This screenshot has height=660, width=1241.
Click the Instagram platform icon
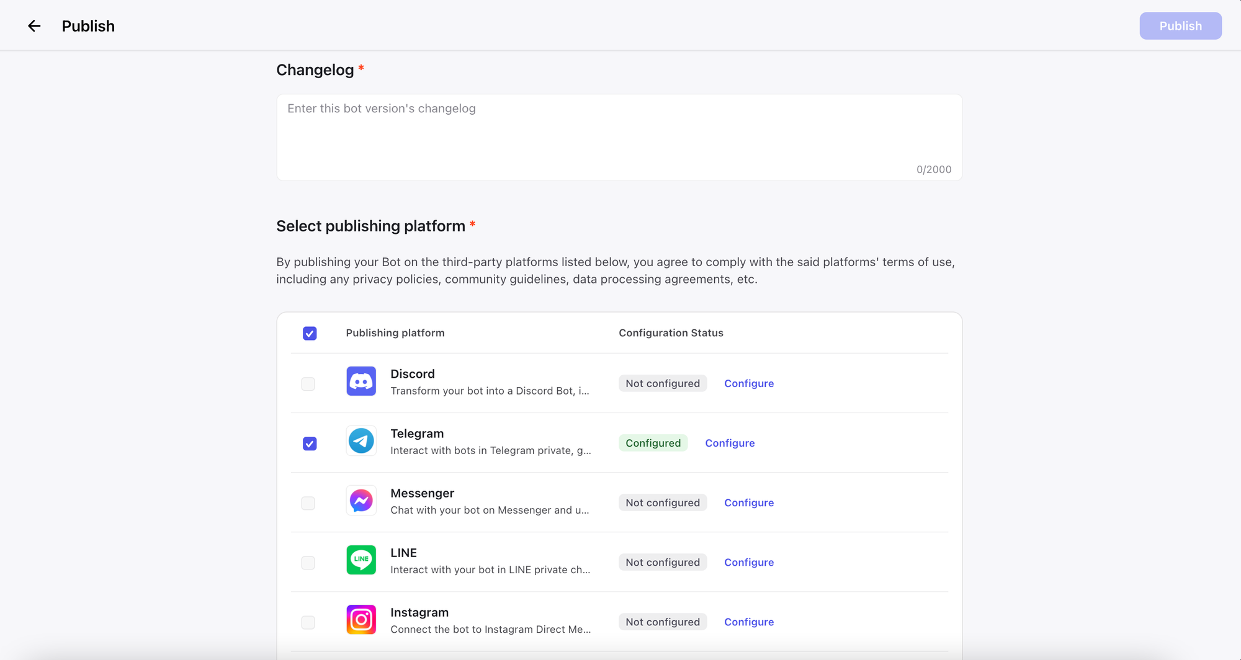click(361, 620)
